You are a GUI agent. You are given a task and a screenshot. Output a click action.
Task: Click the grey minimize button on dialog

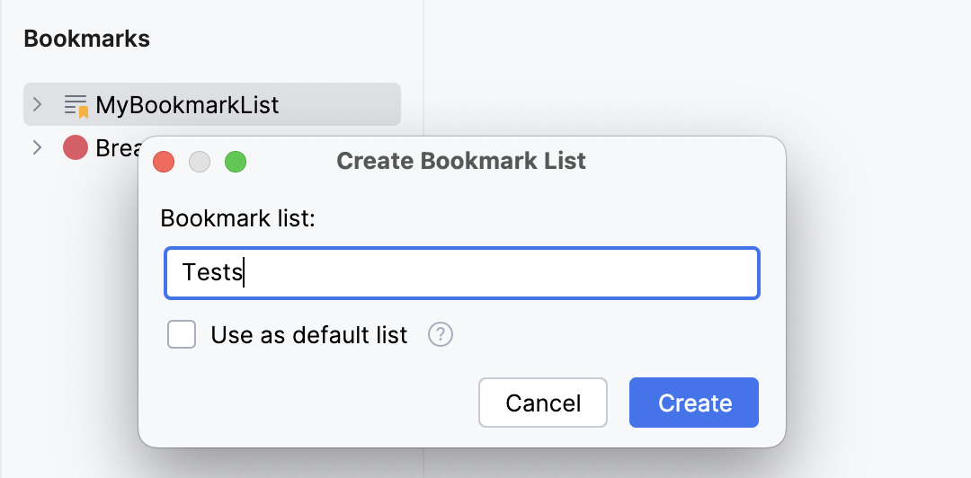[x=200, y=162]
